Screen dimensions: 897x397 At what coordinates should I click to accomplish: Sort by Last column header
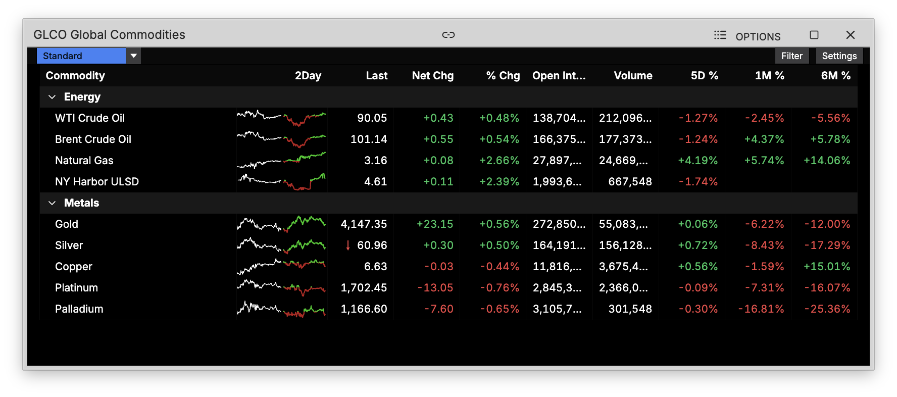pos(377,75)
